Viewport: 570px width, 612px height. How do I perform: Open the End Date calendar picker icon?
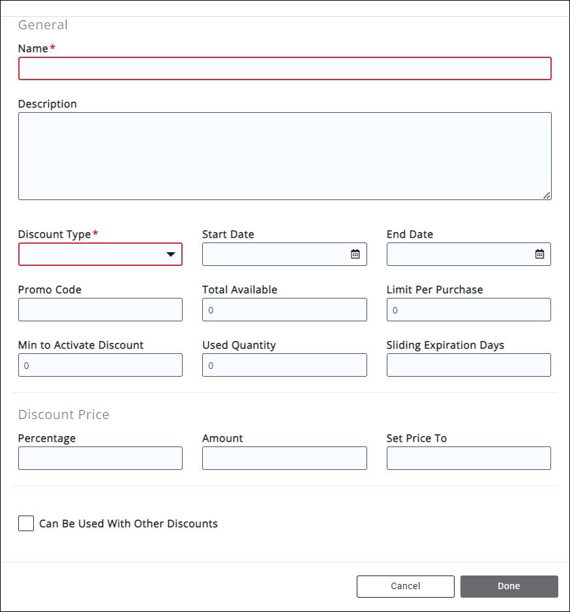pos(539,254)
